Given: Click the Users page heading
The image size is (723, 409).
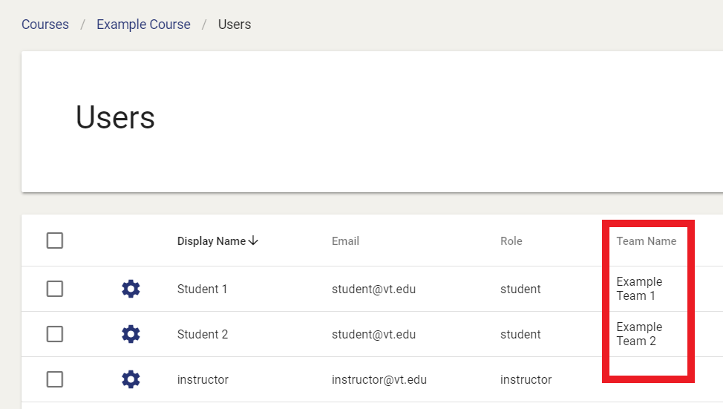Looking at the screenshot, I should point(115,117).
